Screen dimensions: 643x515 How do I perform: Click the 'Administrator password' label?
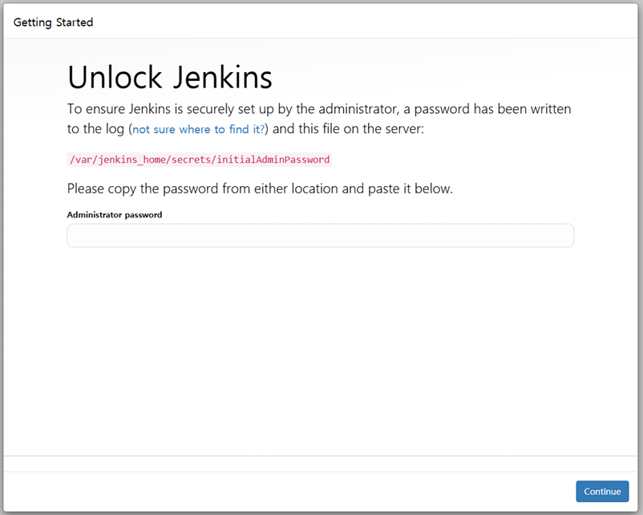click(x=115, y=215)
